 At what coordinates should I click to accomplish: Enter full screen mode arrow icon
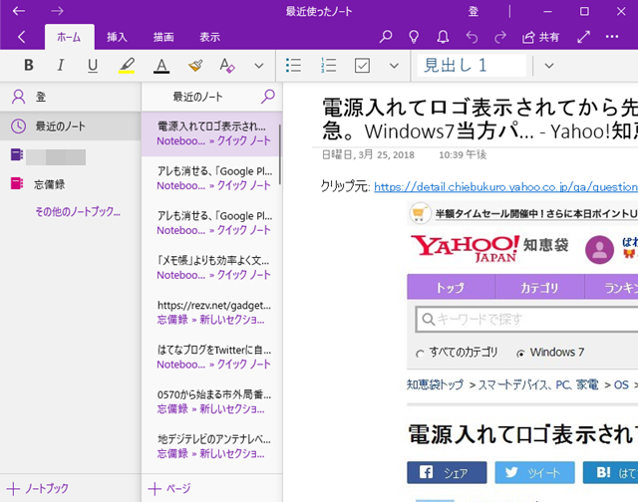tap(583, 37)
